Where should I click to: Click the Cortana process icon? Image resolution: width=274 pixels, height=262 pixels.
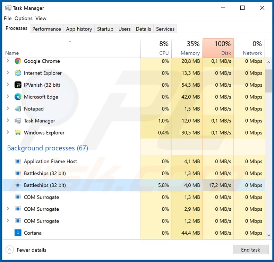(x=18, y=233)
